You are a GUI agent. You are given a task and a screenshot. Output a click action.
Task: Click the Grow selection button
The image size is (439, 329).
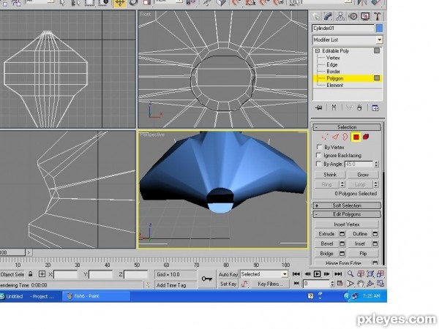point(363,175)
